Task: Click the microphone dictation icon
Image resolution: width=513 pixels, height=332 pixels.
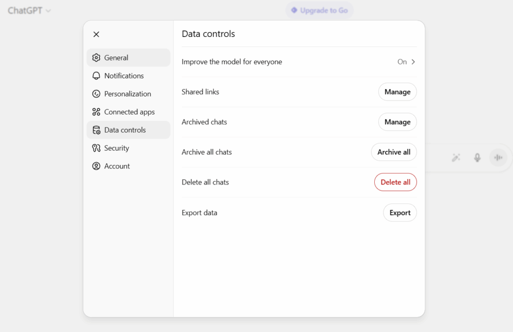Action: coord(477,157)
